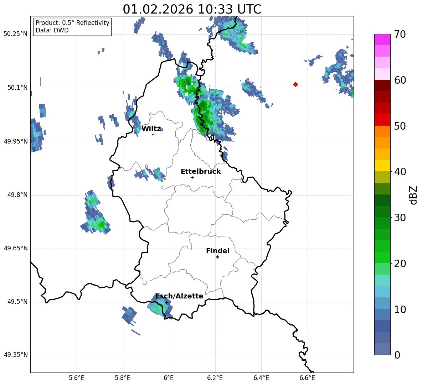Viewport: 422px width, 385px height.
Task: Click the colorbar 30 tick label
Action: point(400,218)
